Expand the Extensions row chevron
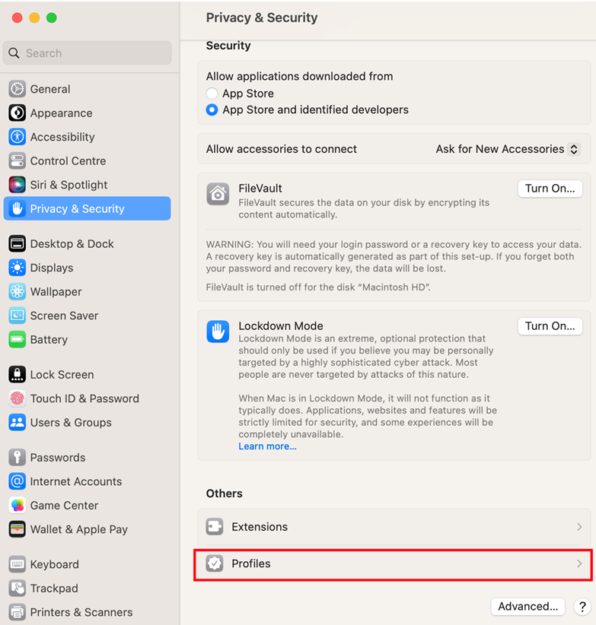 point(579,527)
